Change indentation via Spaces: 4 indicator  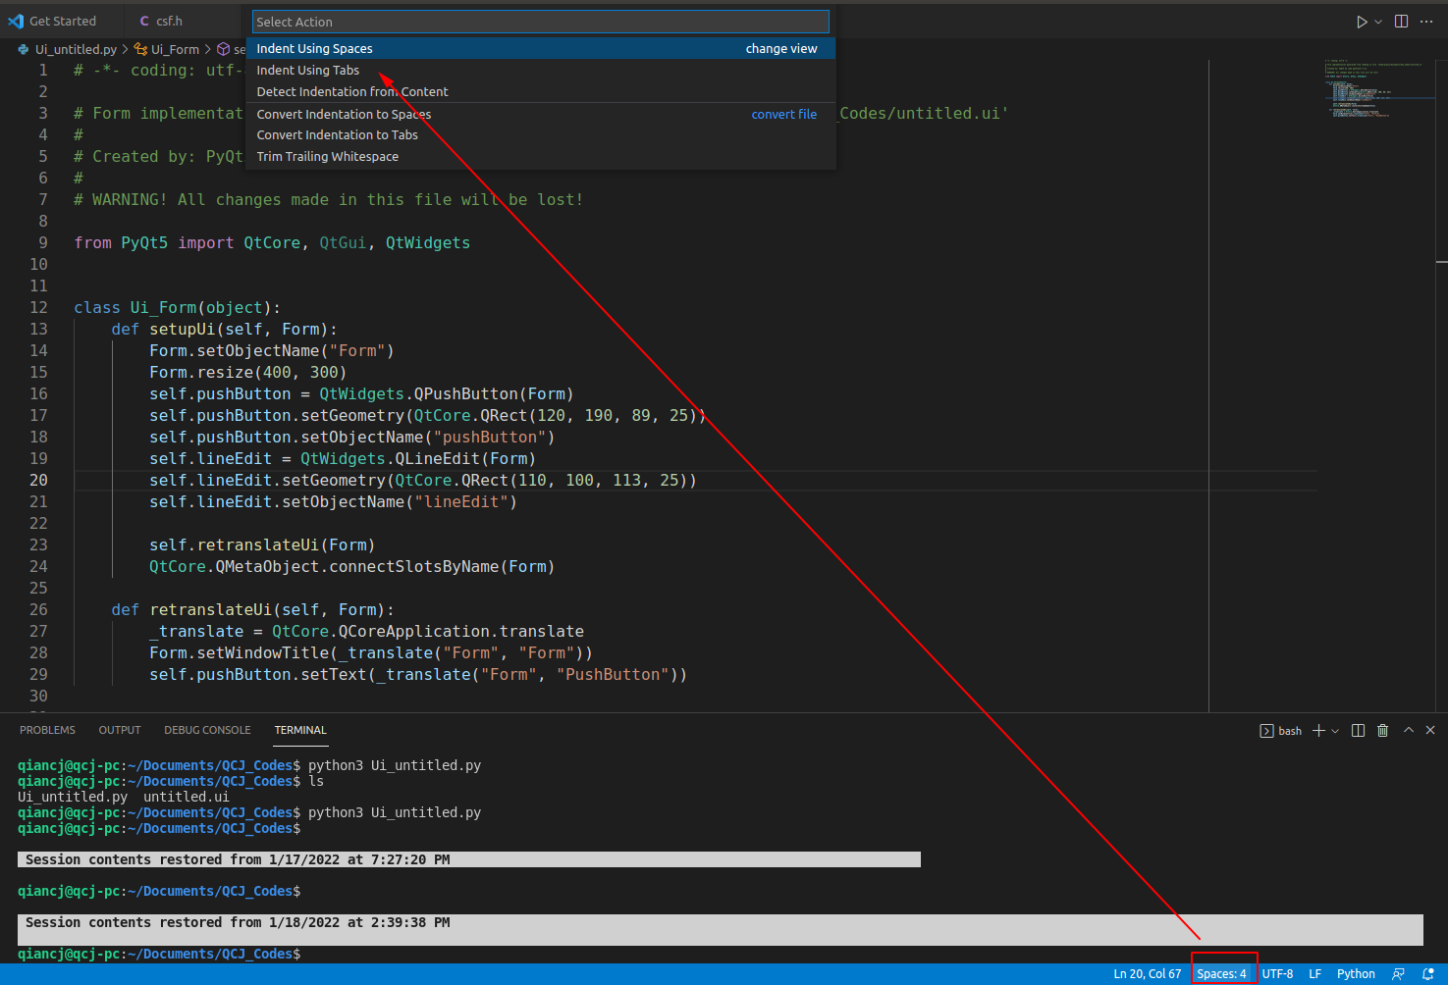[x=1223, y=973]
